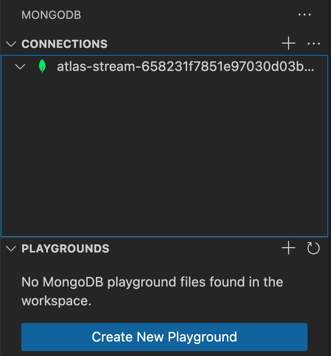Screen dimensions: 331x356
Task: Click the CONNECTIONS section header label
Action: pyautogui.click(x=65, y=44)
